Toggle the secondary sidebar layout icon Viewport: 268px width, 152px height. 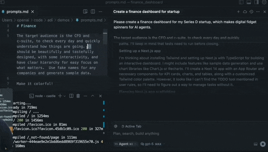[x=256, y=2]
